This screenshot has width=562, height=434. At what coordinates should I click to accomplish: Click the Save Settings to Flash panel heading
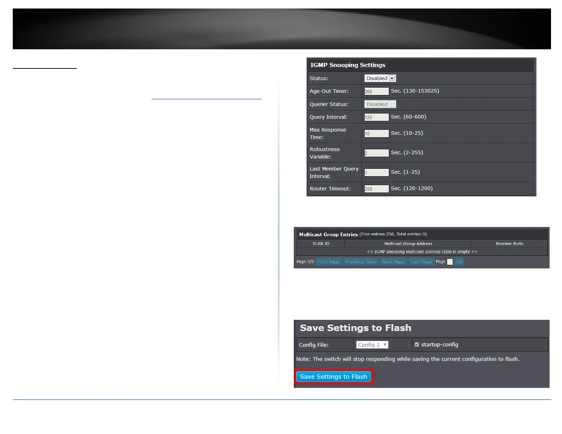coord(356,328)
